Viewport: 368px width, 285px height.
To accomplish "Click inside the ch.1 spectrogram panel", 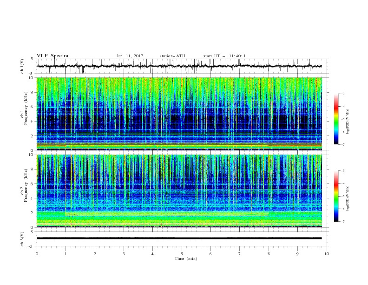I will [x=179, y=114].
